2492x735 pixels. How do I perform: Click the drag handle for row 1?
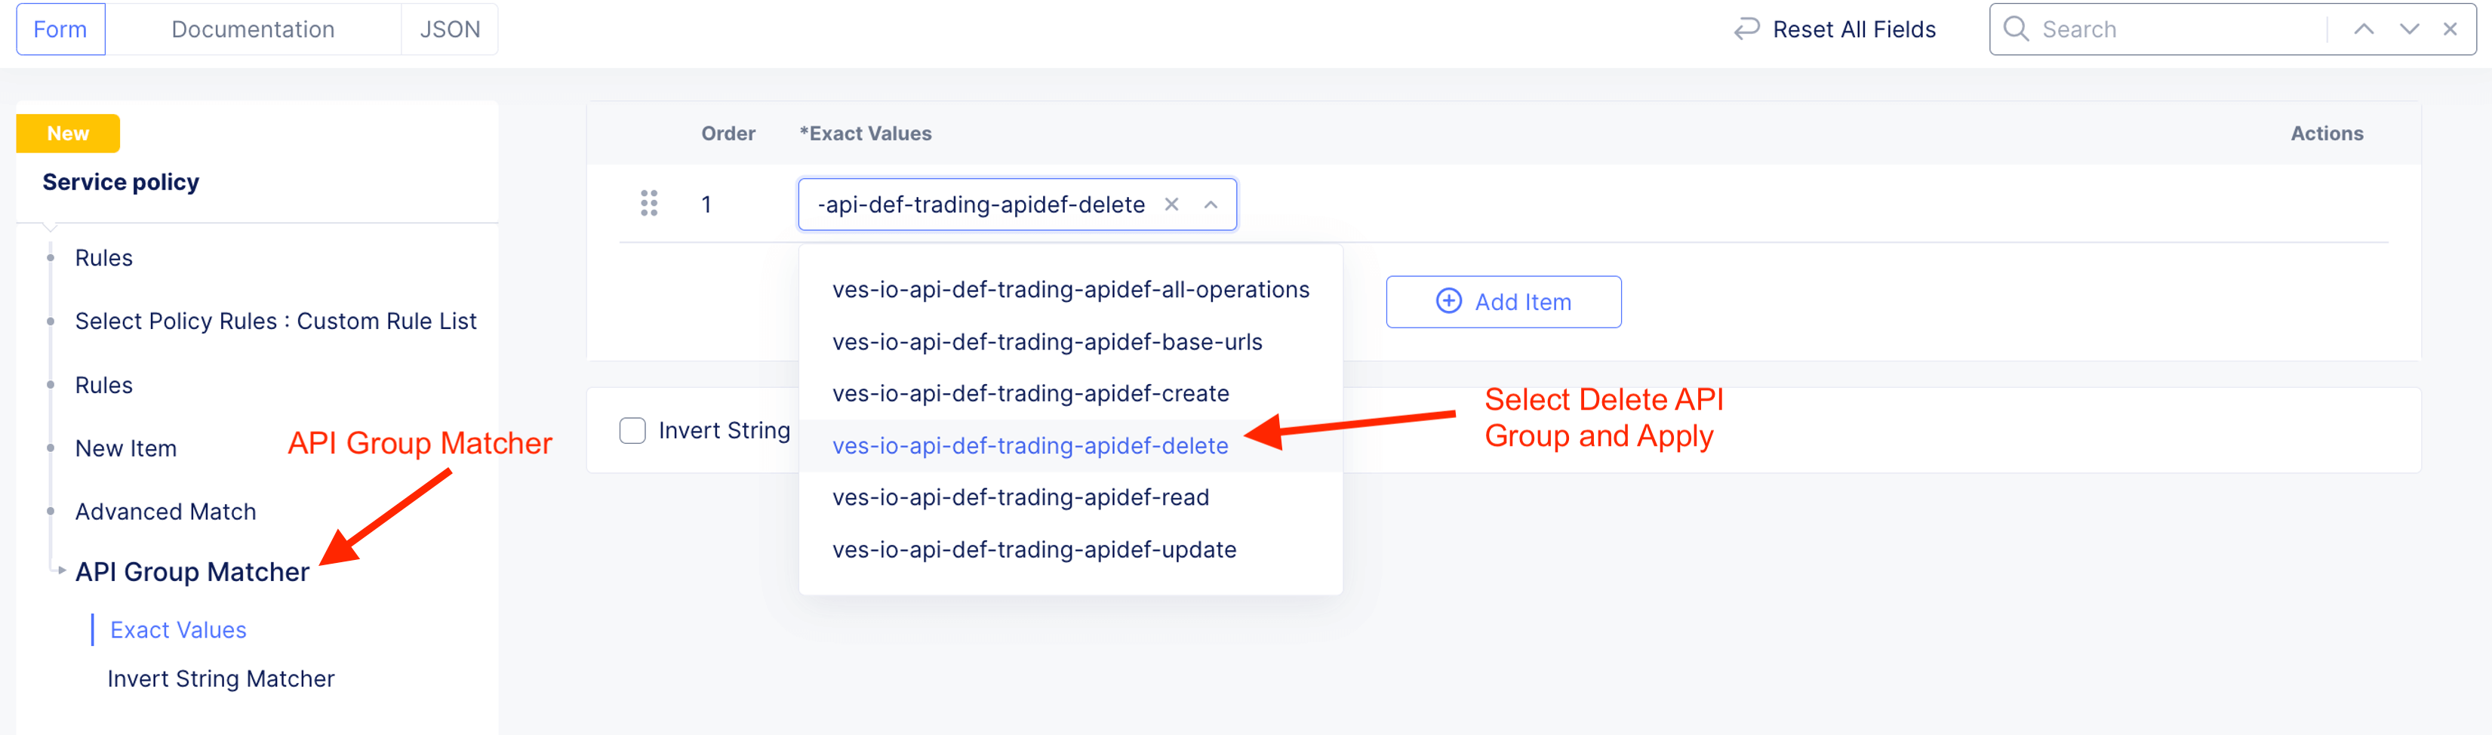[649, 203]
